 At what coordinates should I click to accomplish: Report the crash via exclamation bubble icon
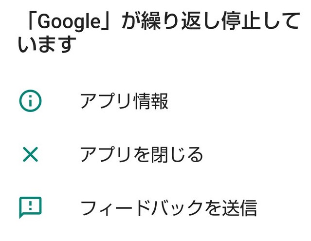tap(30, 207)
